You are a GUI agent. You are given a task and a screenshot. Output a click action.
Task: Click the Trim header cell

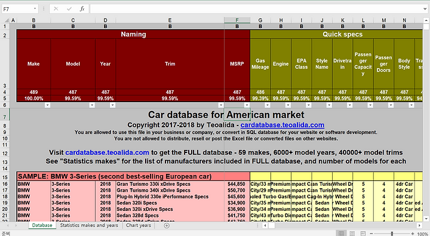click(x=170, y=64)
